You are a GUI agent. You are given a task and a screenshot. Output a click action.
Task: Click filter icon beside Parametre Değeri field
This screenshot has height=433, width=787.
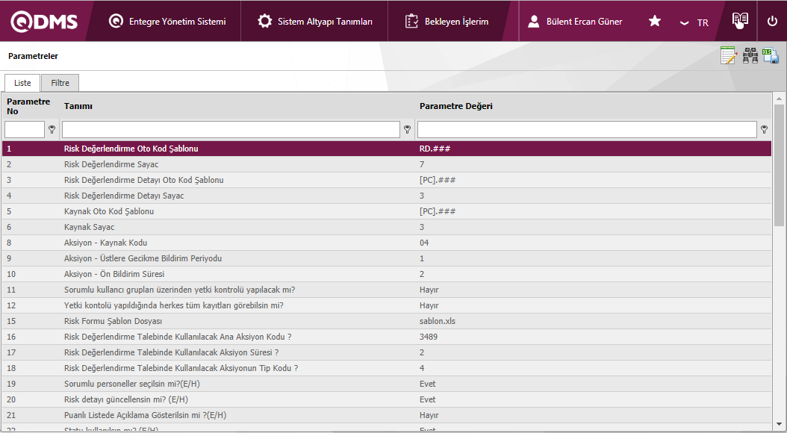[x=764, y=130]
